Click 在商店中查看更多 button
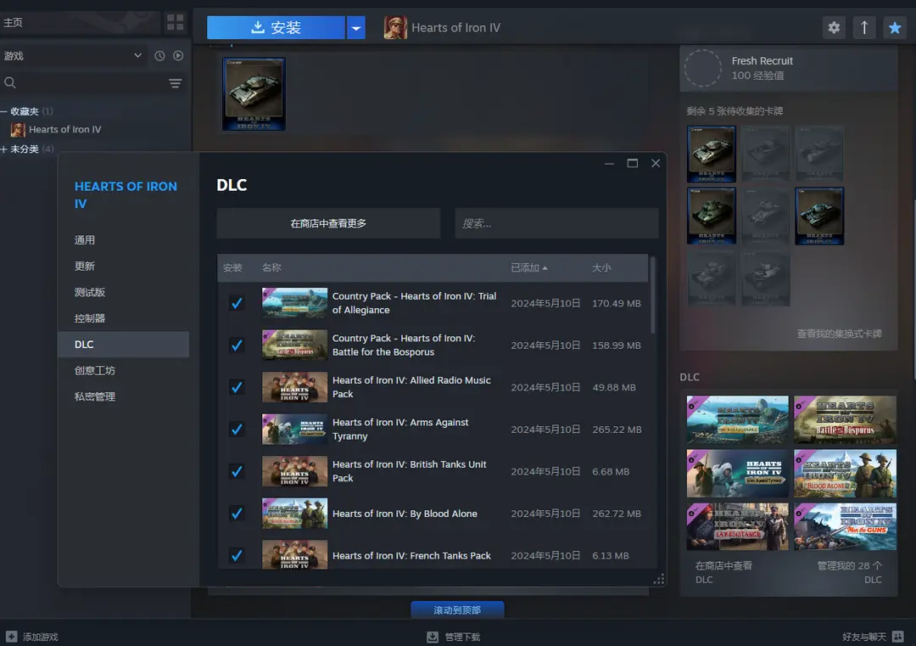Image resolution: width=916 pixels, height=646 pixels. coord(328,223)
